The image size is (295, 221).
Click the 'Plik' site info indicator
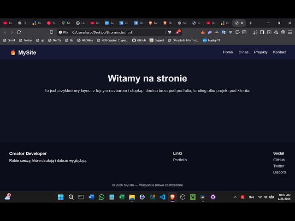64,32
